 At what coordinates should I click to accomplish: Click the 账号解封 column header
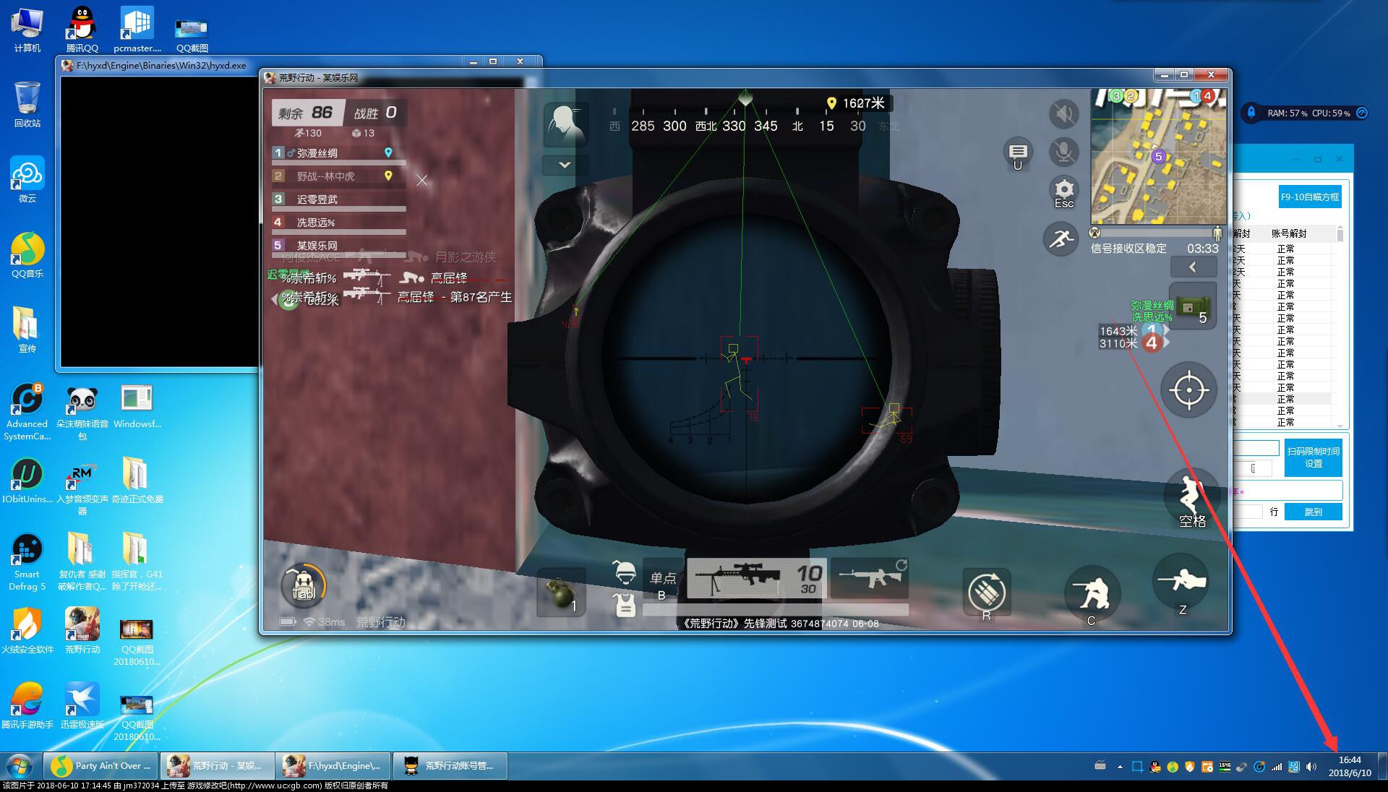click(x=1289, y=233)
